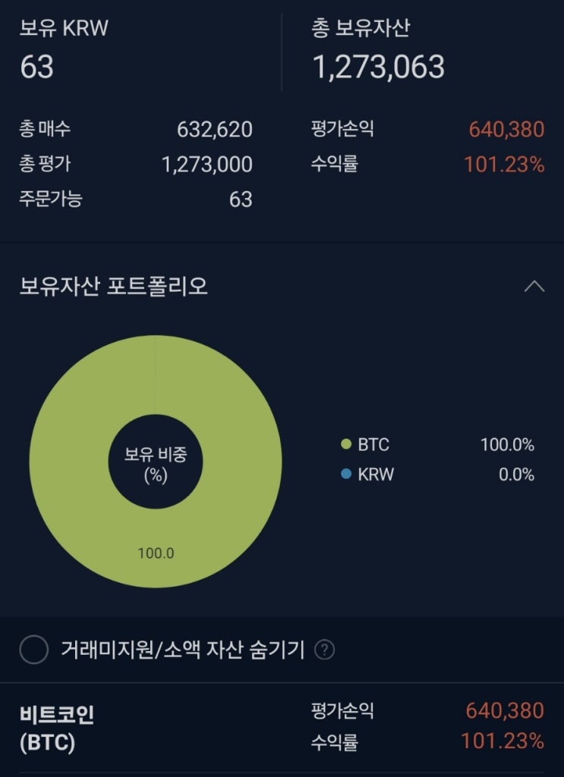Click the 보유자산 포트폴리오 header title
This screenshot has height=777, width=564.
click(x=113, y=287)
